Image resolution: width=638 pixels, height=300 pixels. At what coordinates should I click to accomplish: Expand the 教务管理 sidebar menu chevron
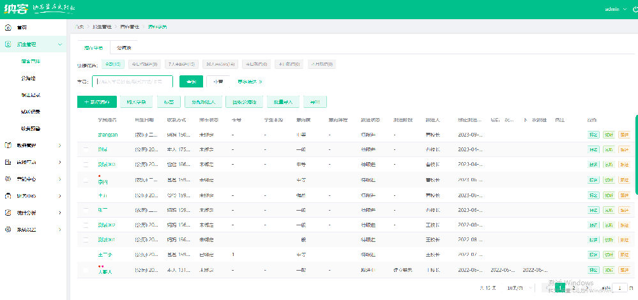(x=60, y=145)
